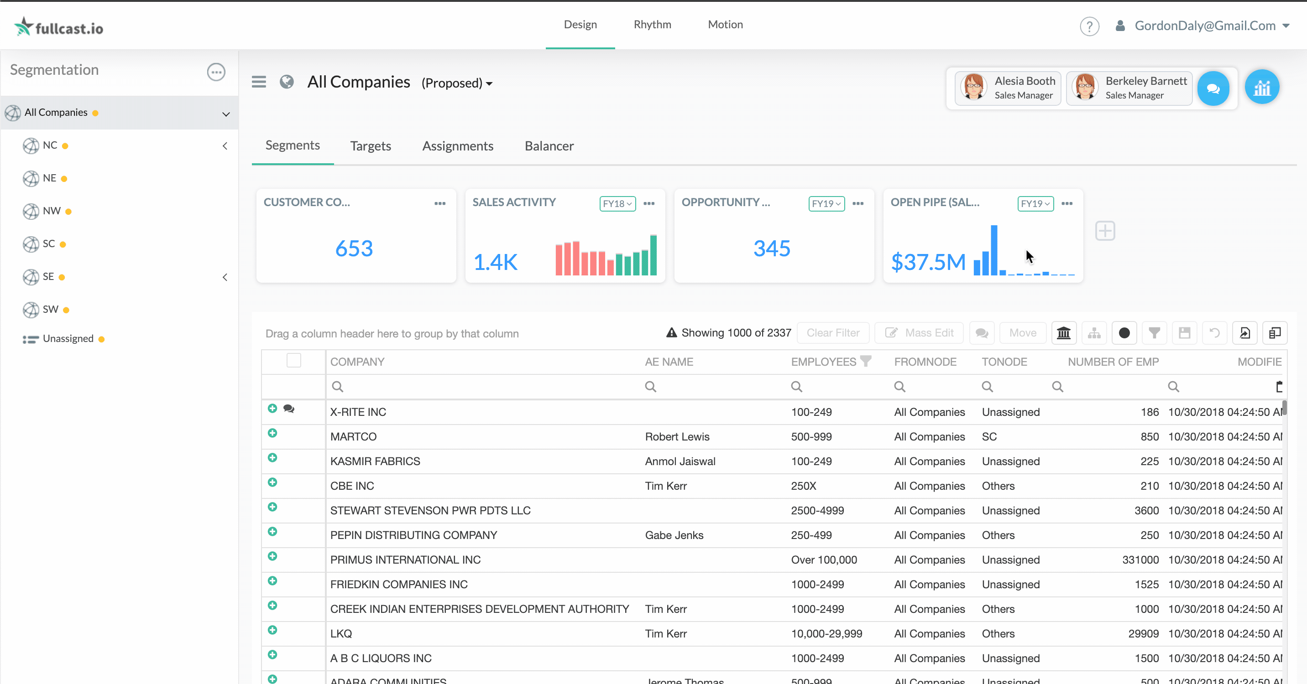Open the Balancer tab
The image size is (1307, 684).
pos(549,146)
